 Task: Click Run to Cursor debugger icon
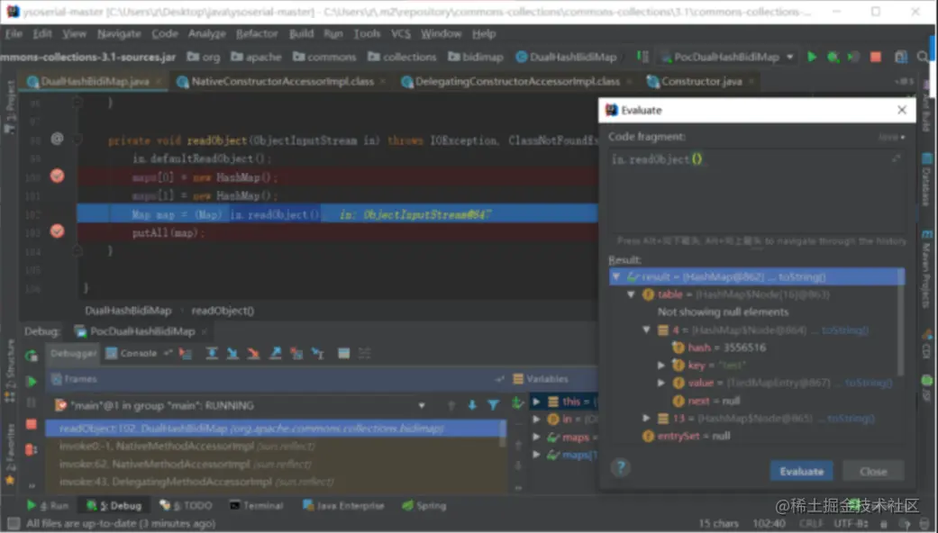coord(318,354)
